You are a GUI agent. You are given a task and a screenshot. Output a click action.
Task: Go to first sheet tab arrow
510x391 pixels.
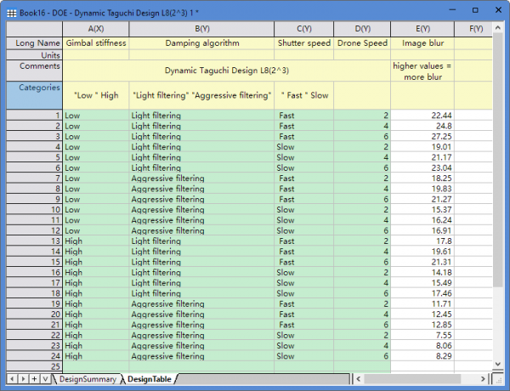tap(12, 379)
